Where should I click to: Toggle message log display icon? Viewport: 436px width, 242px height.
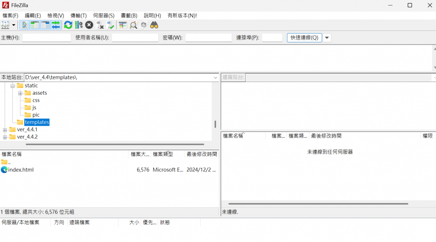pos(24,25)
